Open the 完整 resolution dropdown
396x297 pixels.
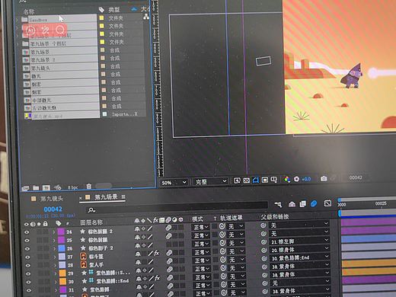pos(210,182)
